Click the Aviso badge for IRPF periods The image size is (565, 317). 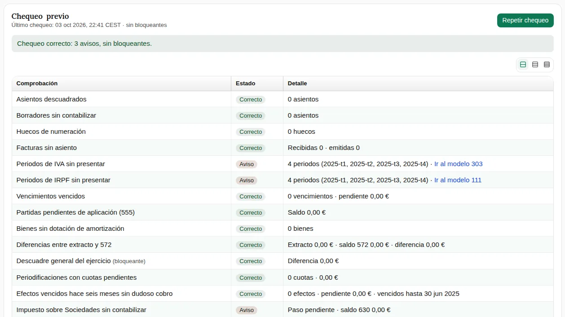[x=247, y=181]
